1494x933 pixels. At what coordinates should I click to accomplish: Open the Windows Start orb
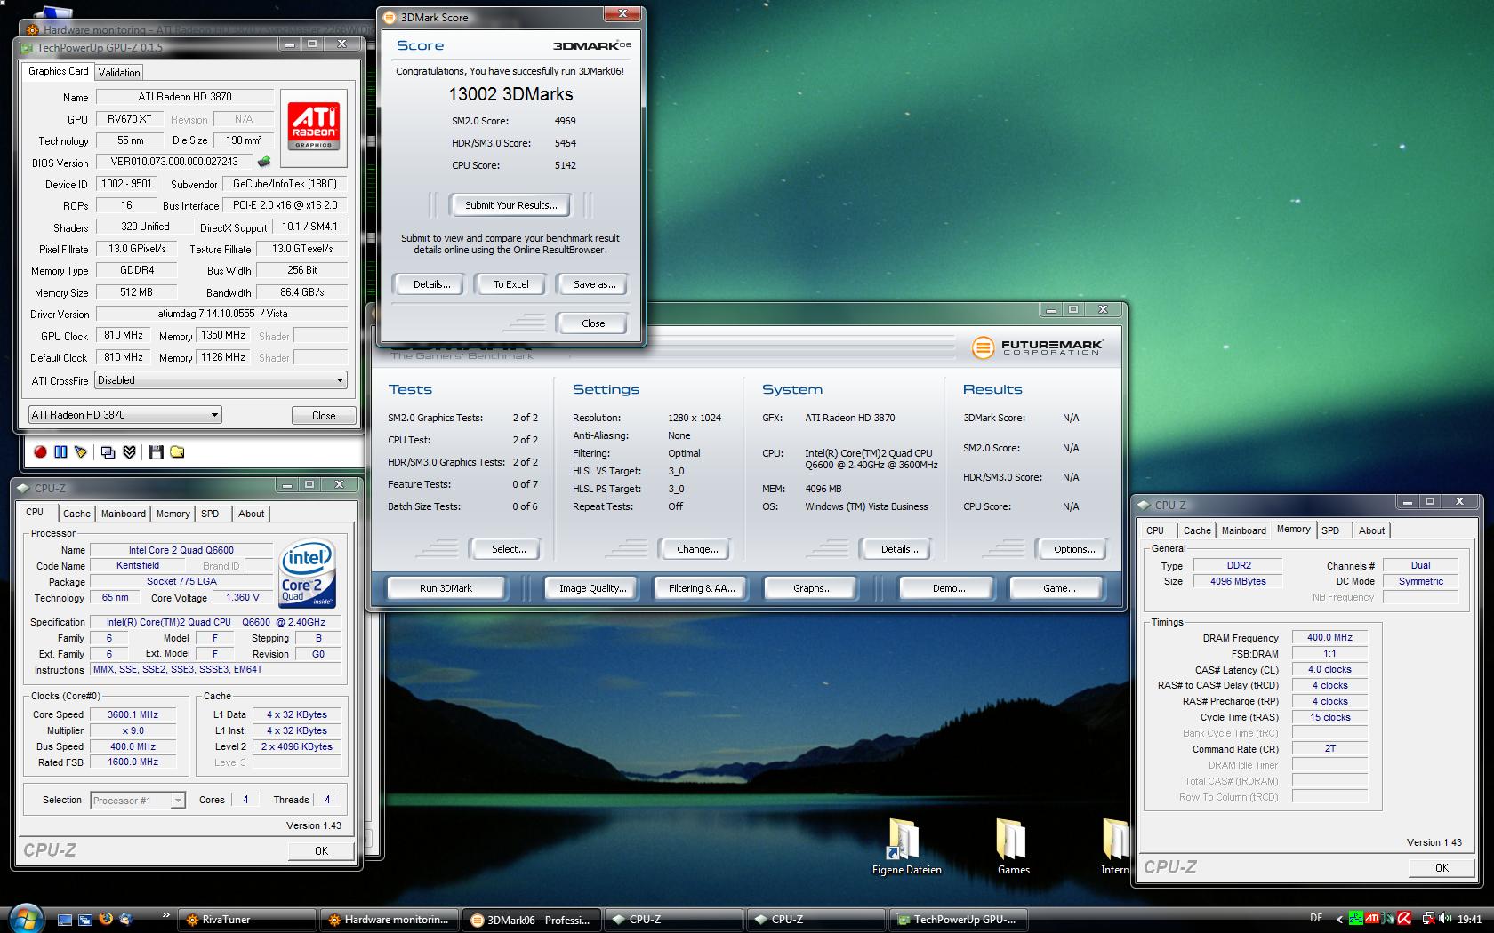click(25, 919)
